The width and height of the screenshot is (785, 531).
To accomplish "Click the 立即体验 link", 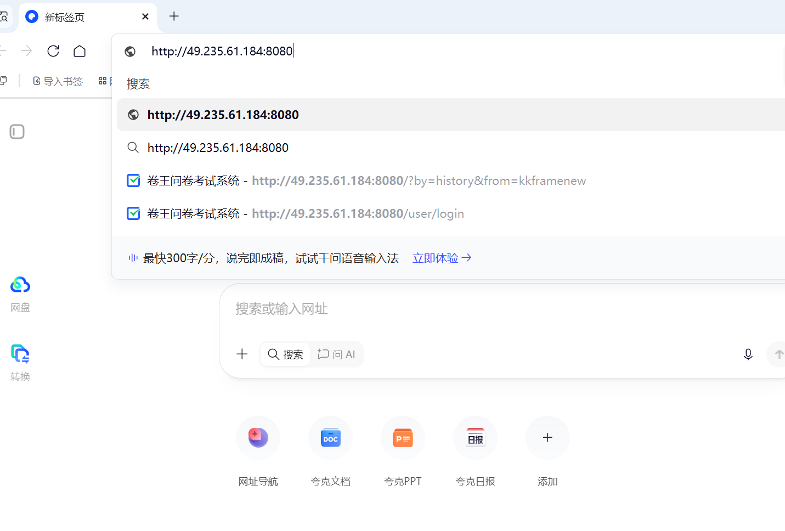I will (x=442, y=258).
